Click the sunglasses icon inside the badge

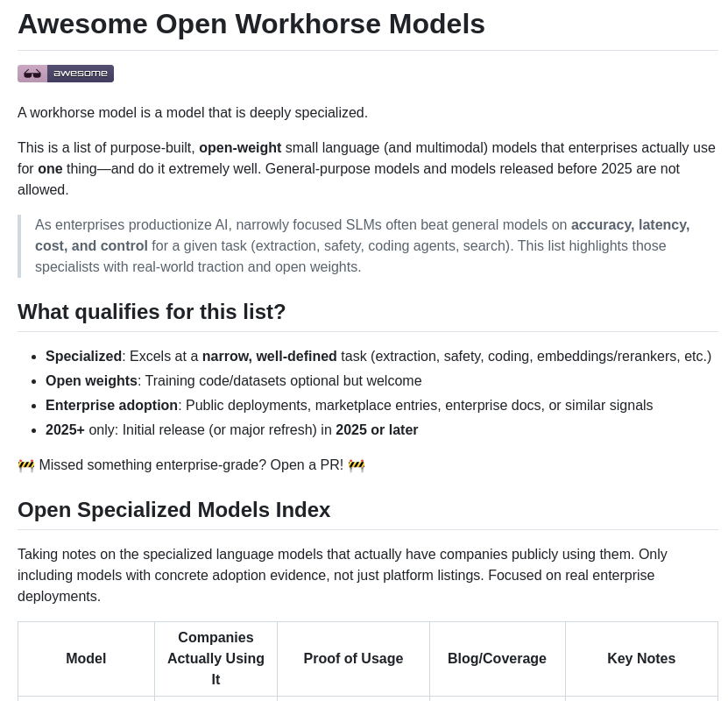coord(32,74)
